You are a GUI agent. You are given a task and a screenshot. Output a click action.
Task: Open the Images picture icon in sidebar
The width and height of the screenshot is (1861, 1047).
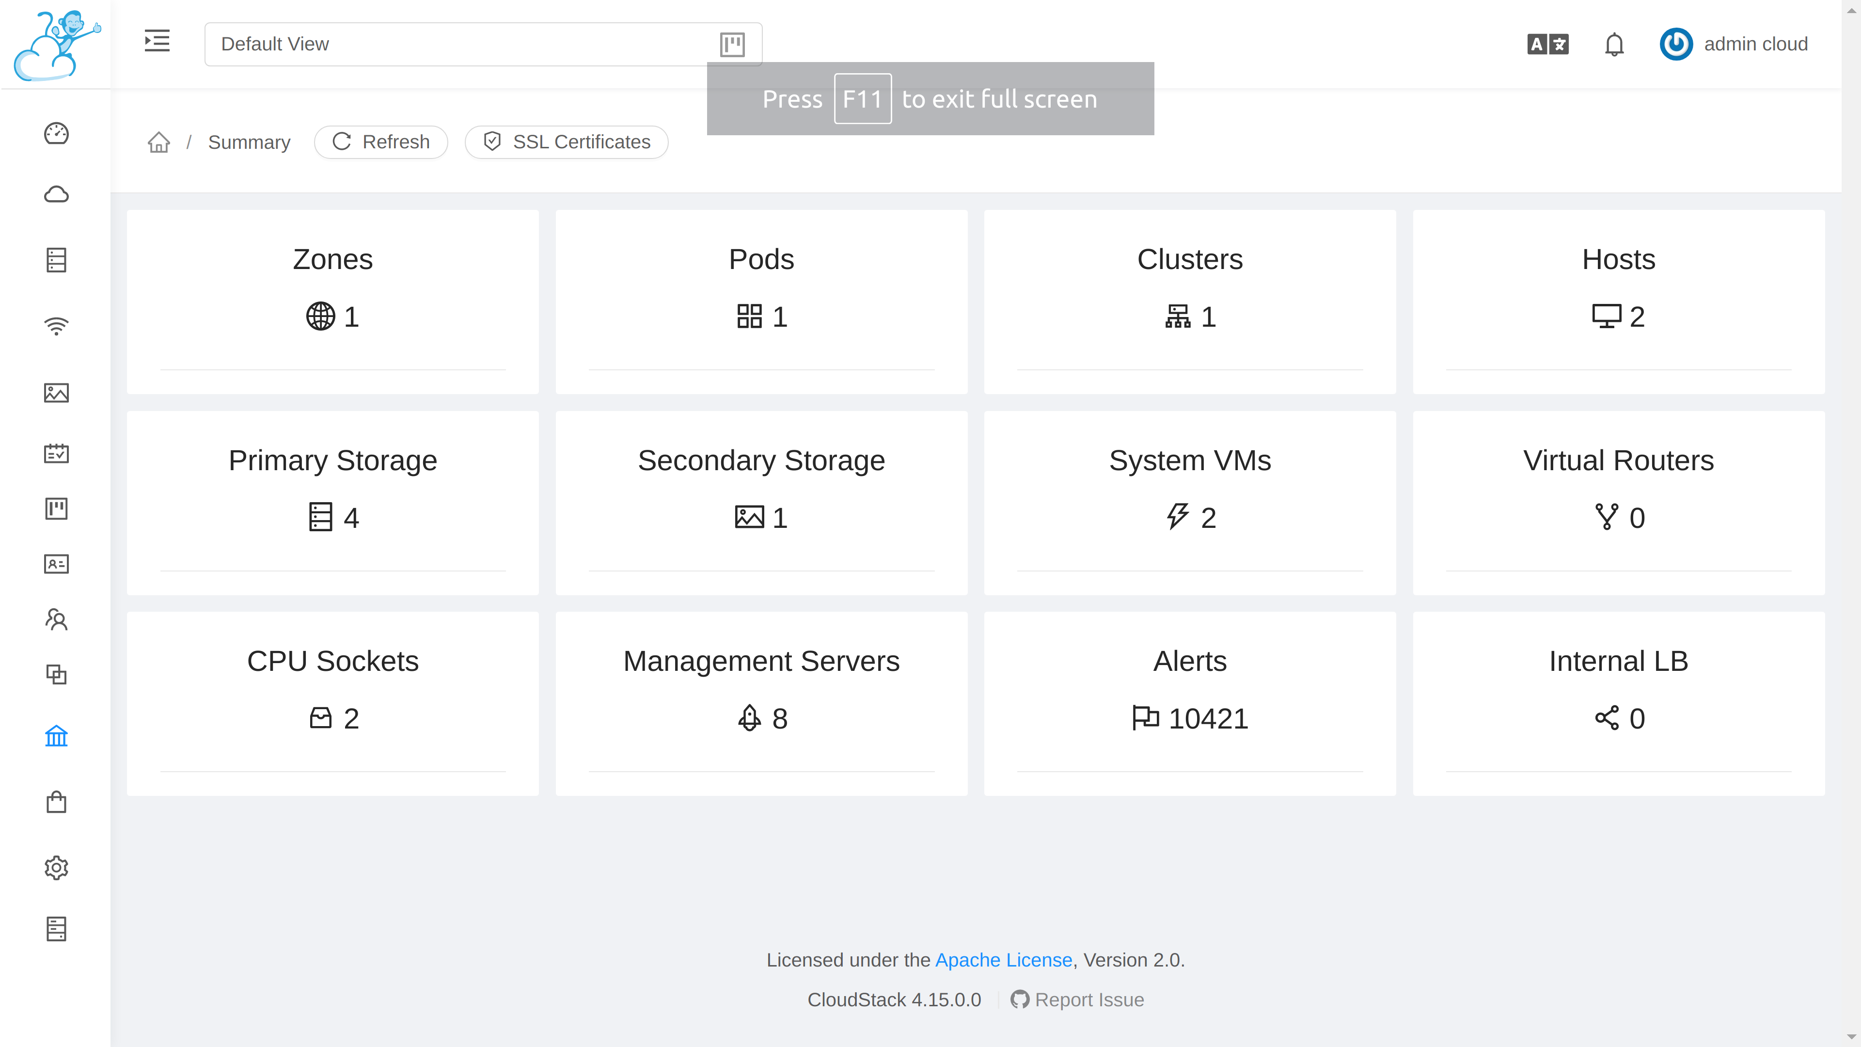tap(56, 392)
